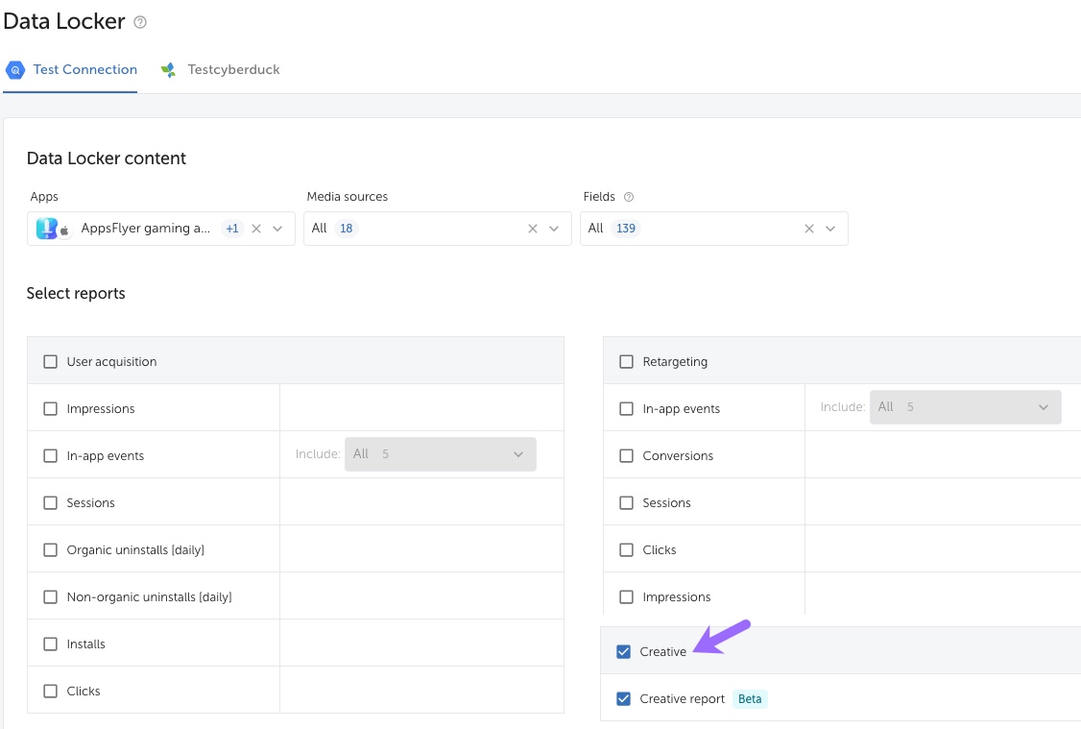This screenshot has width=1081, height=729.
Task: Expand the Fields dropdown chevron
Action: coord(830,229)
